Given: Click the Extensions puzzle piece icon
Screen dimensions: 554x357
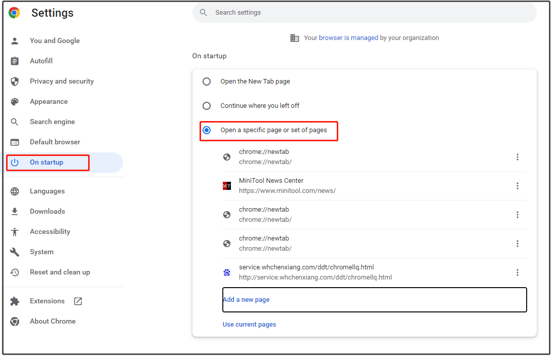Looking at the screenshot, I should coord(15,301).
